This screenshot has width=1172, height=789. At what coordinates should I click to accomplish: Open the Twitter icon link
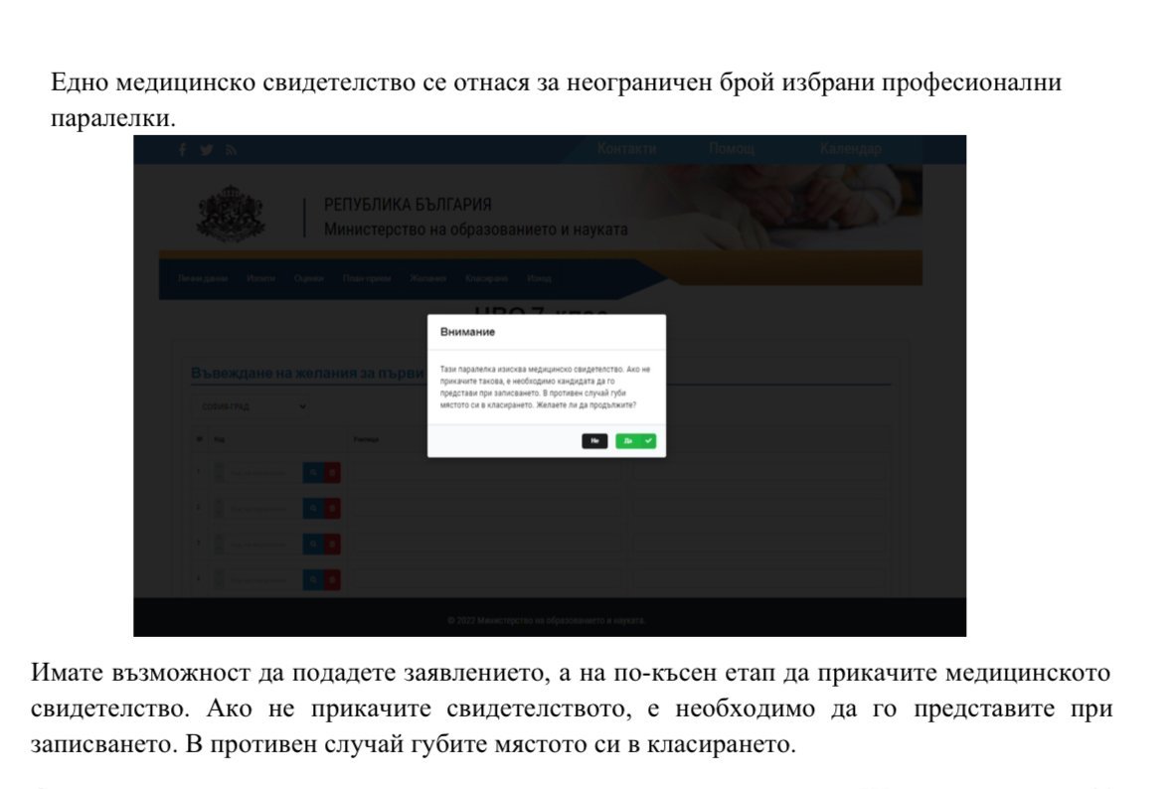206,150
